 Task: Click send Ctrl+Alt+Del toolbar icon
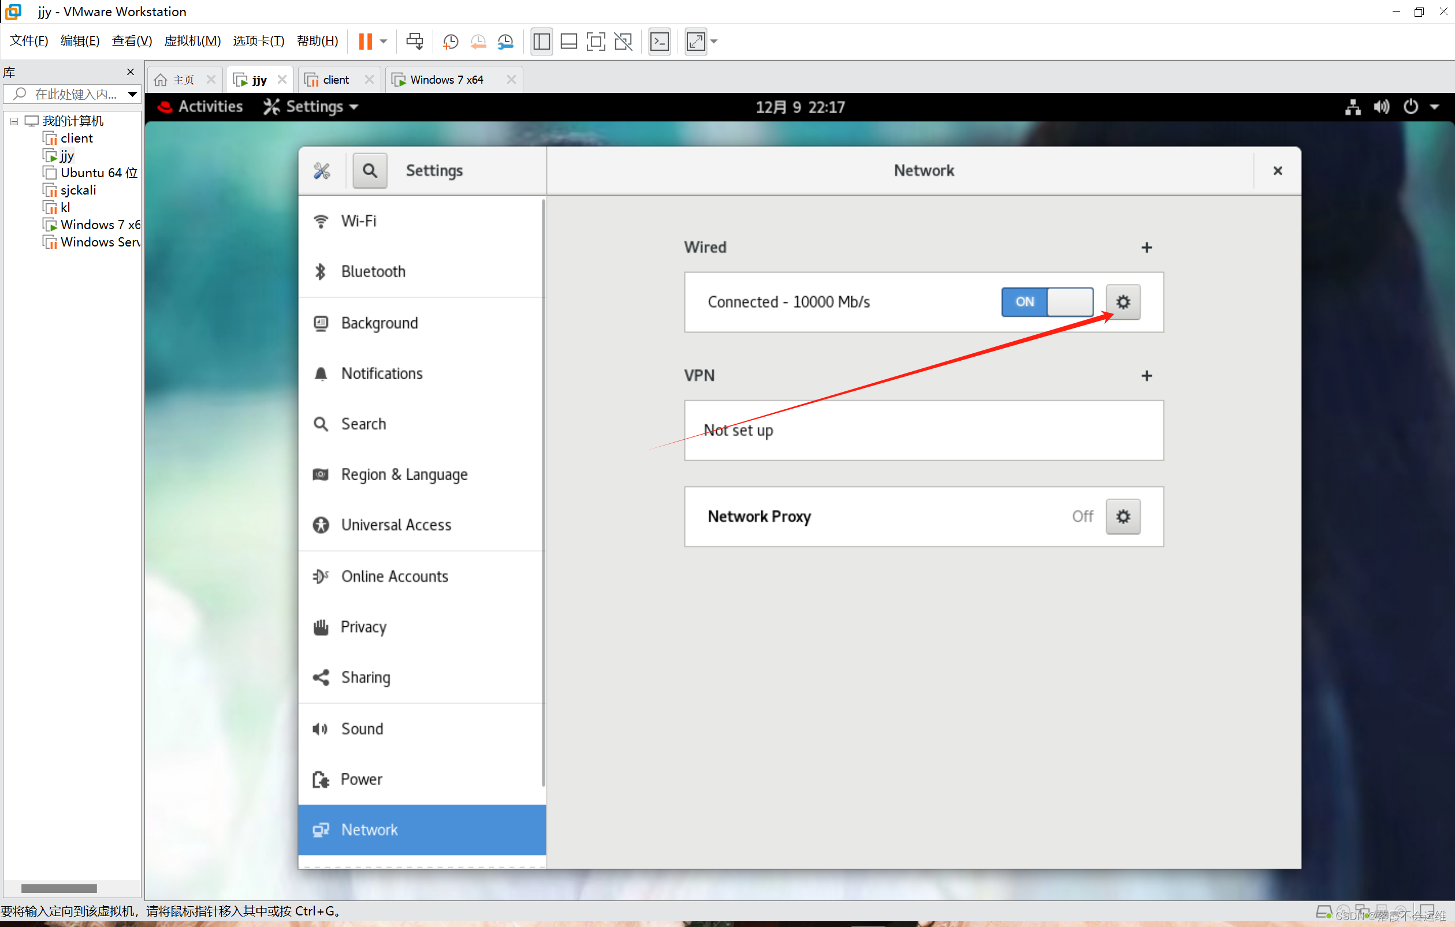coord(415,41)
